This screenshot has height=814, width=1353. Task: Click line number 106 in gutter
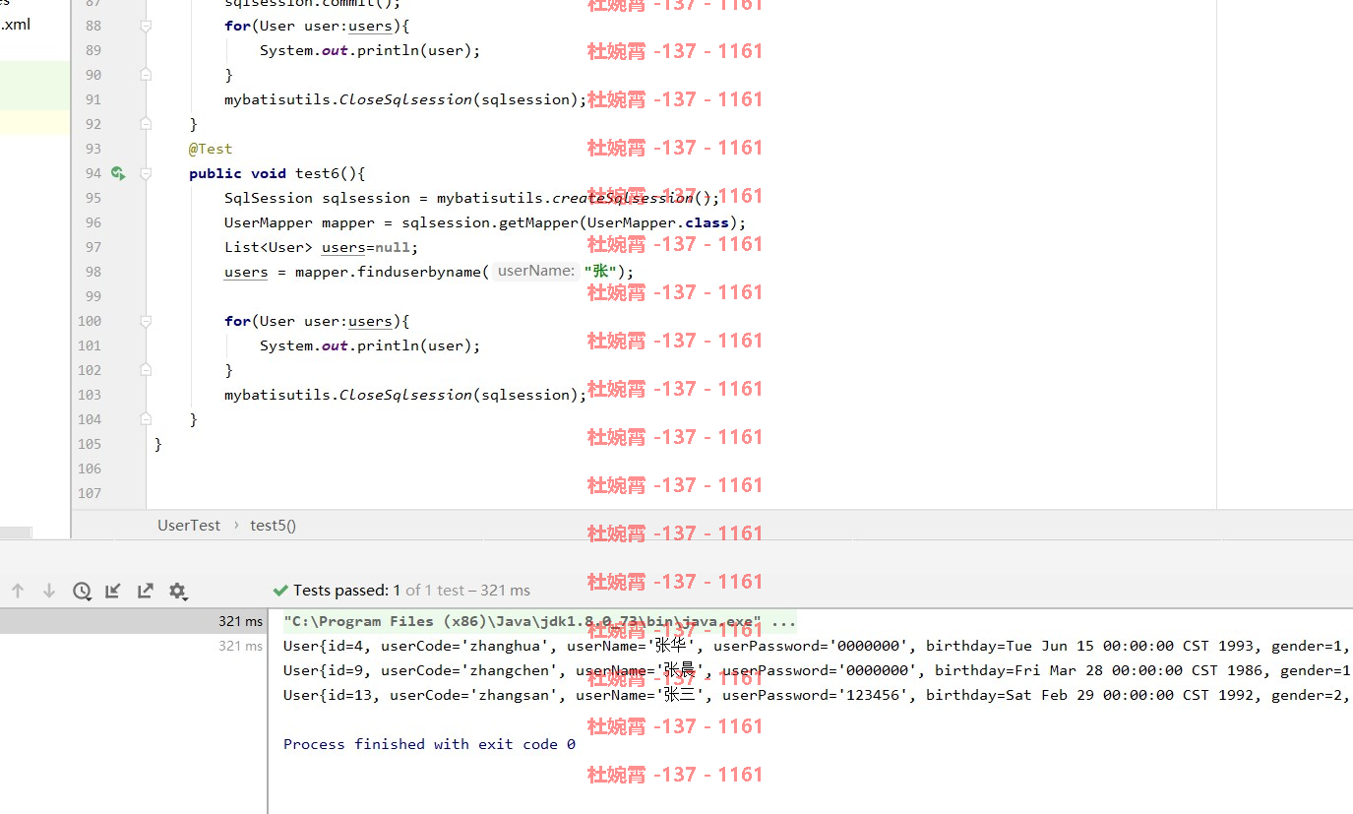(90, 469)
